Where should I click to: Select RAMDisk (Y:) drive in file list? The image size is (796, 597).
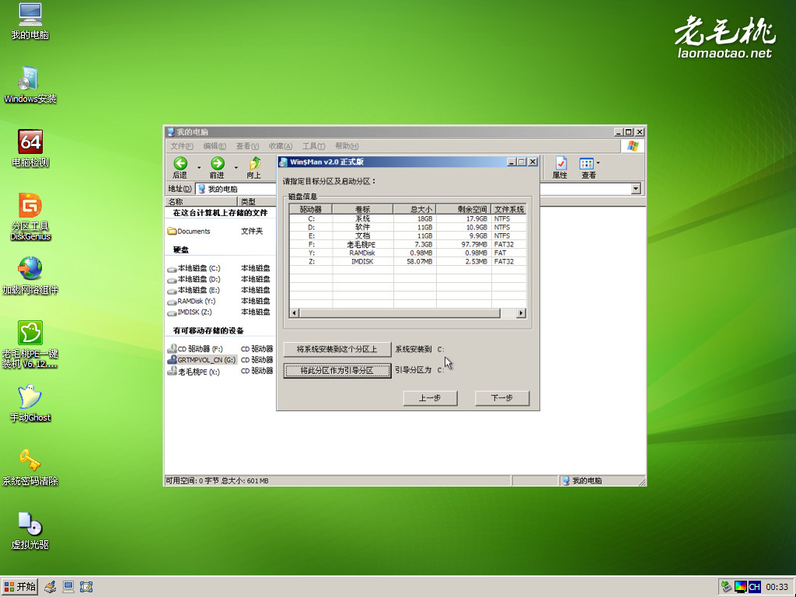(191, 301)
